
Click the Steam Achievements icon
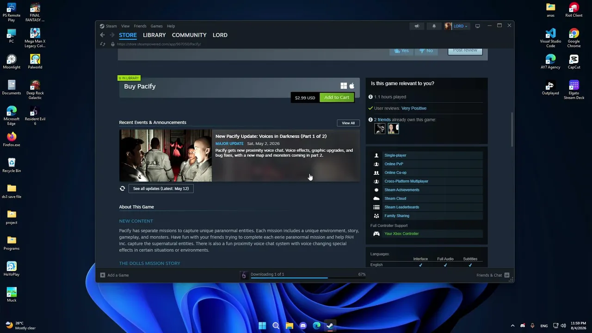(x=376, y=190)
